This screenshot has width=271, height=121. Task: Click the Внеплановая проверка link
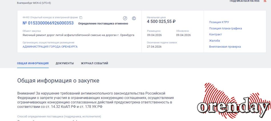pos(225,47)
